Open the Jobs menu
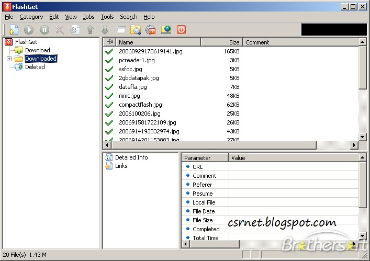The image size is (370, 261). [x=88, y=17]
